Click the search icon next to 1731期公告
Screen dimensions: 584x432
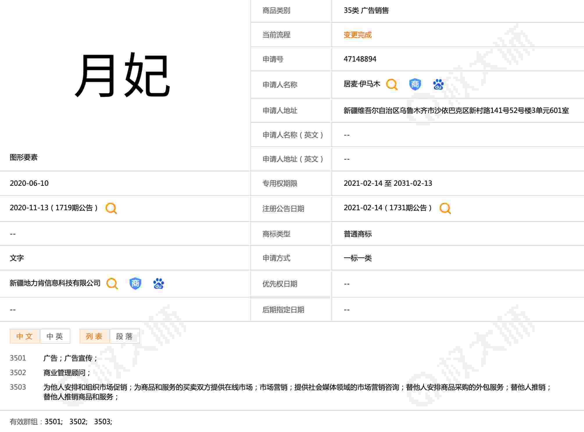tap(445, 208)
